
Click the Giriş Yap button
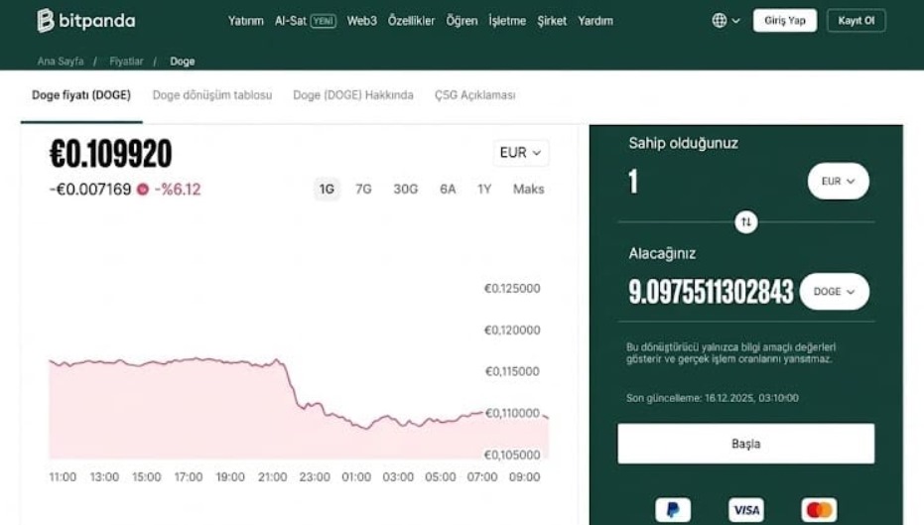coord(785,21)
